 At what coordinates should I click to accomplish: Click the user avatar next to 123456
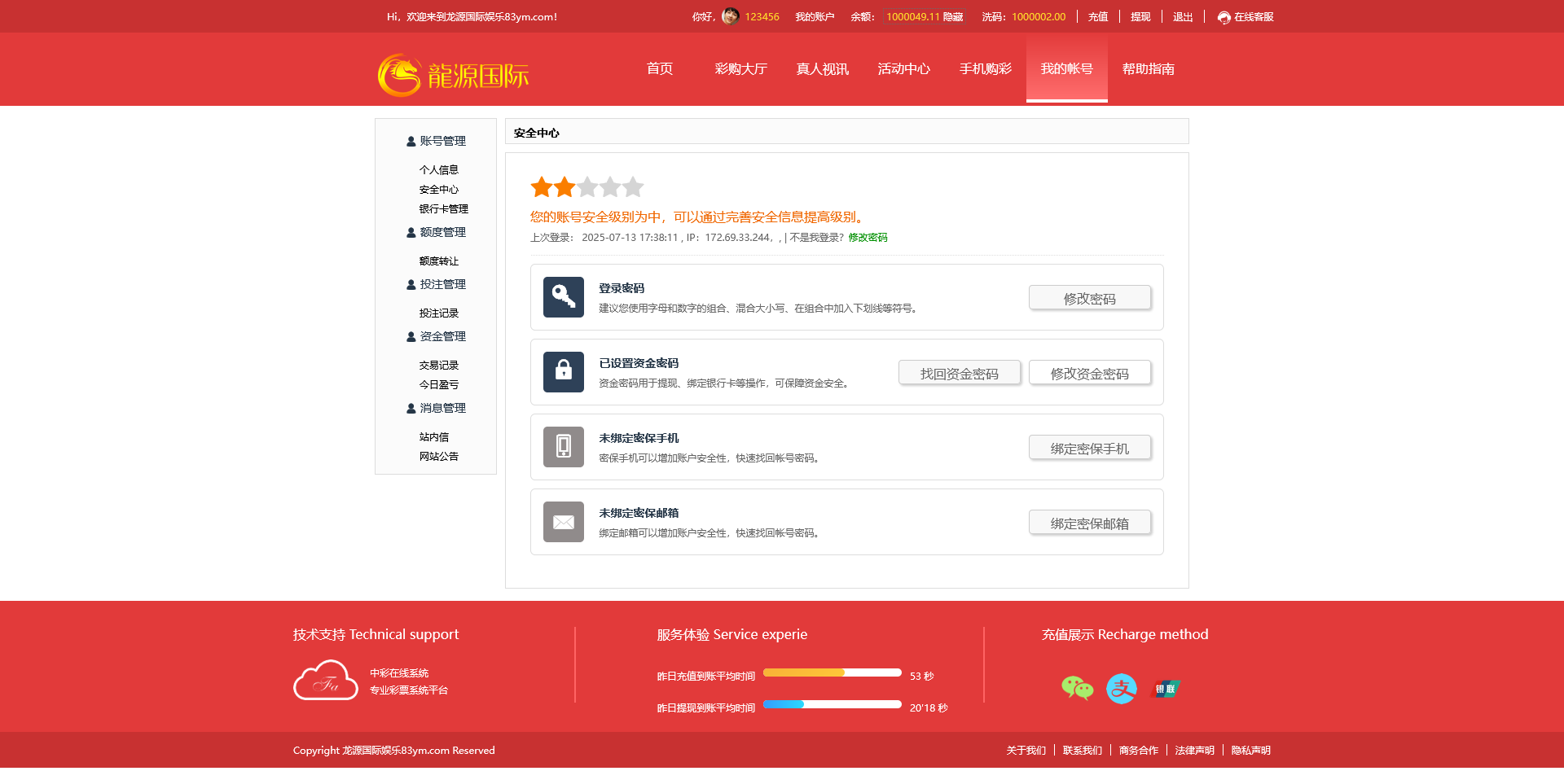tap(730, 16)
